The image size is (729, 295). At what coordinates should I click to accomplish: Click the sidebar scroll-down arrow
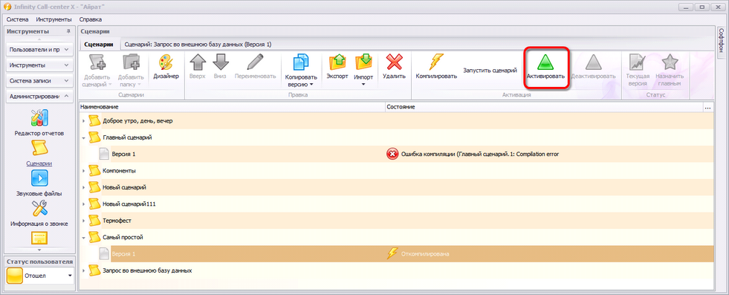tap(39, 250)
